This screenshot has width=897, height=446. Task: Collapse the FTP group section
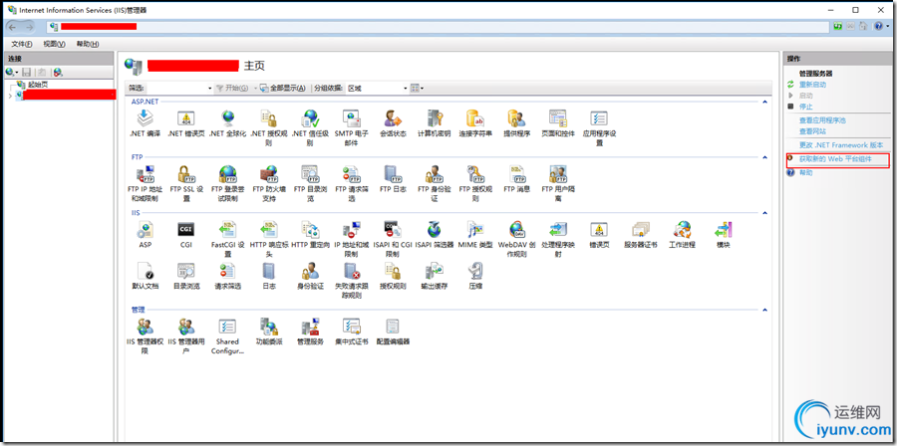tap(764, 157)
